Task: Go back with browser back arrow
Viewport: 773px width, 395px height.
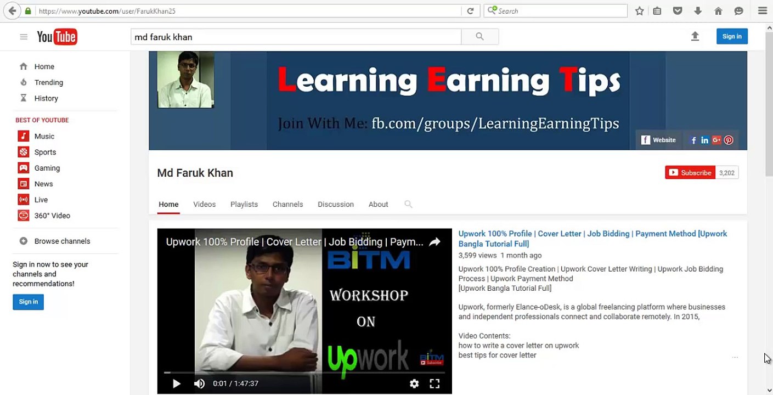Action: pyautogui.click(x=12, y=11)
